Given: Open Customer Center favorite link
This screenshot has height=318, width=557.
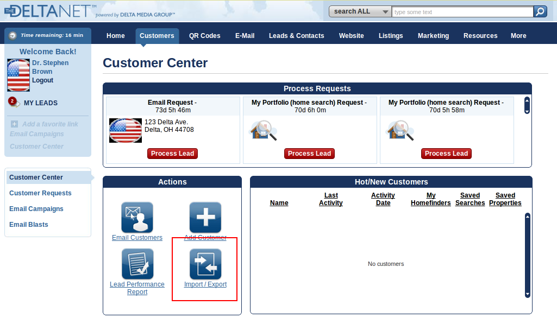Looking at the screenshot, I should click(x=36, y=146).
